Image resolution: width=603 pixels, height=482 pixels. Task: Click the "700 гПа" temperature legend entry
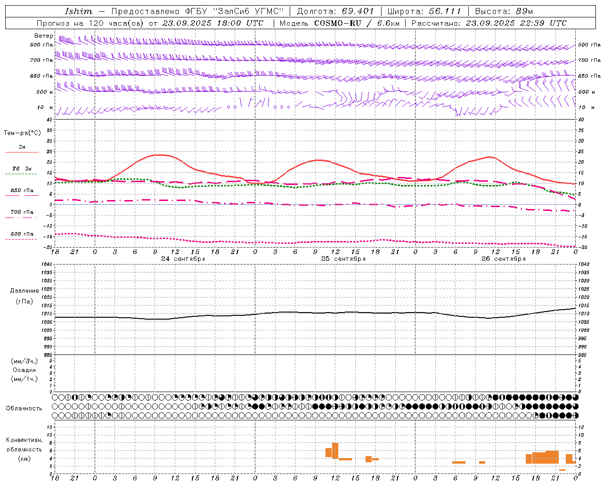point(22,212)
